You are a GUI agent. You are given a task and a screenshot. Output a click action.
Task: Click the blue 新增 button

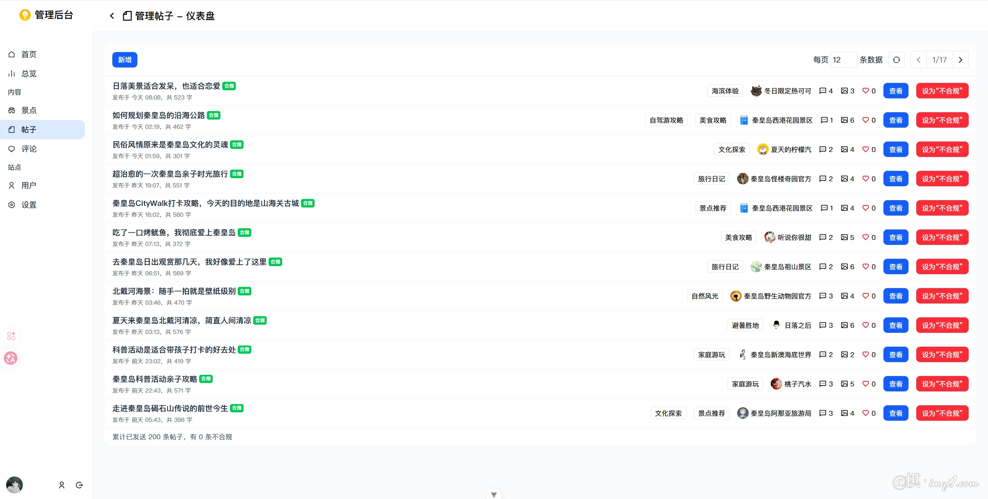(x=125, y=60)
